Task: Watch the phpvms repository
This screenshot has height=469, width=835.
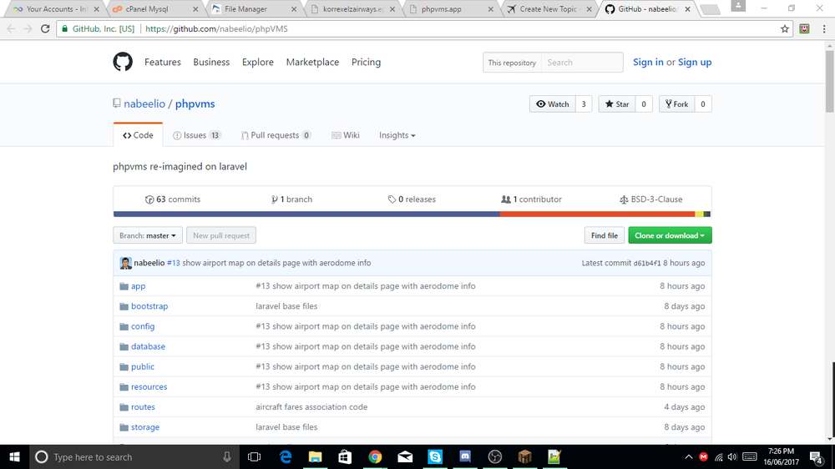Action: (x=553, y=104)
